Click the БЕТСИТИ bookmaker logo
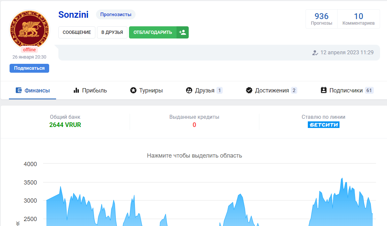Image resolution: width=387 pixels, height=226 pixels. tap(323, 125)
